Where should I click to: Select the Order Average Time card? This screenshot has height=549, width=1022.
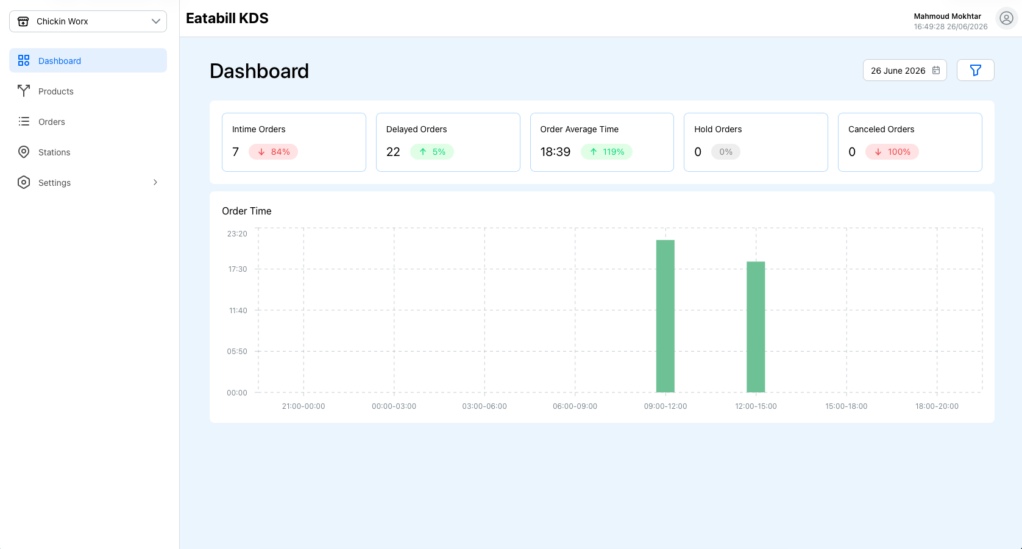(x=602, y=142)
